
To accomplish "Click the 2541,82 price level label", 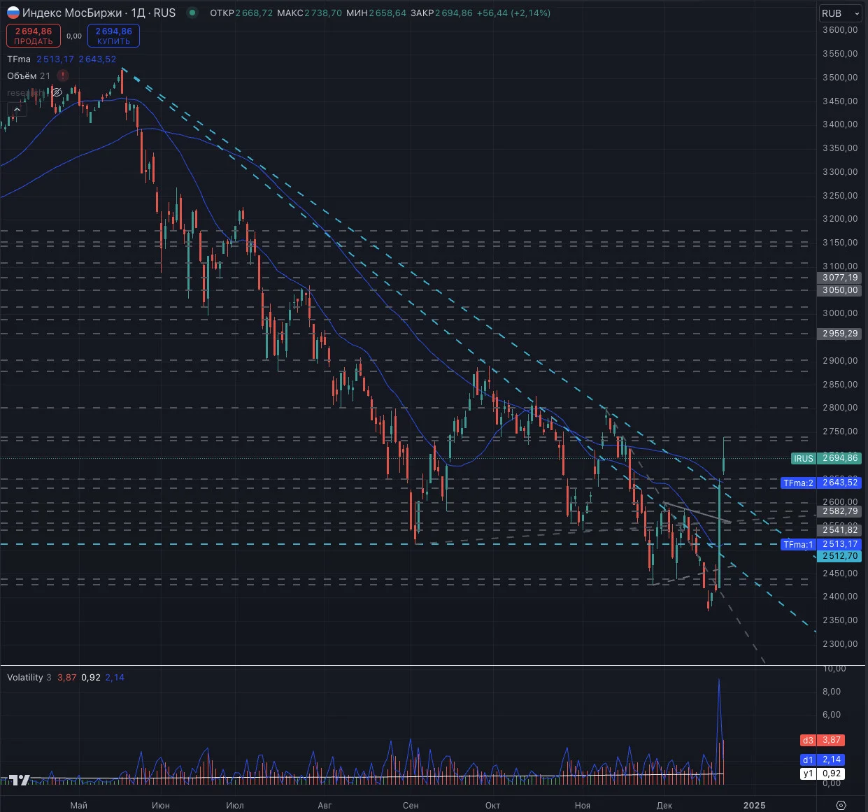I will (839, 530).
